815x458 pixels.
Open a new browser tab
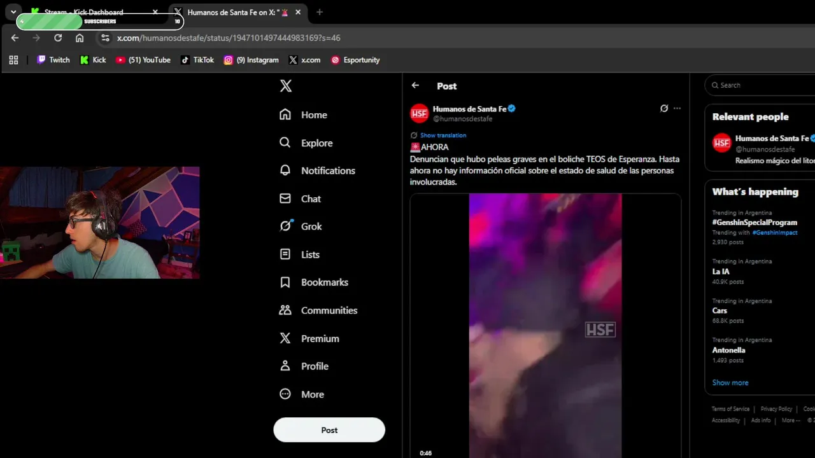(320, 12)
